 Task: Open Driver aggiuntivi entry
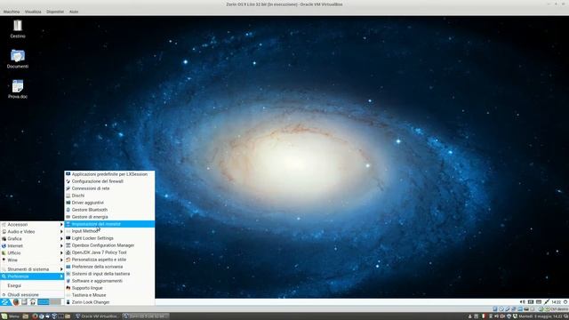109,203
